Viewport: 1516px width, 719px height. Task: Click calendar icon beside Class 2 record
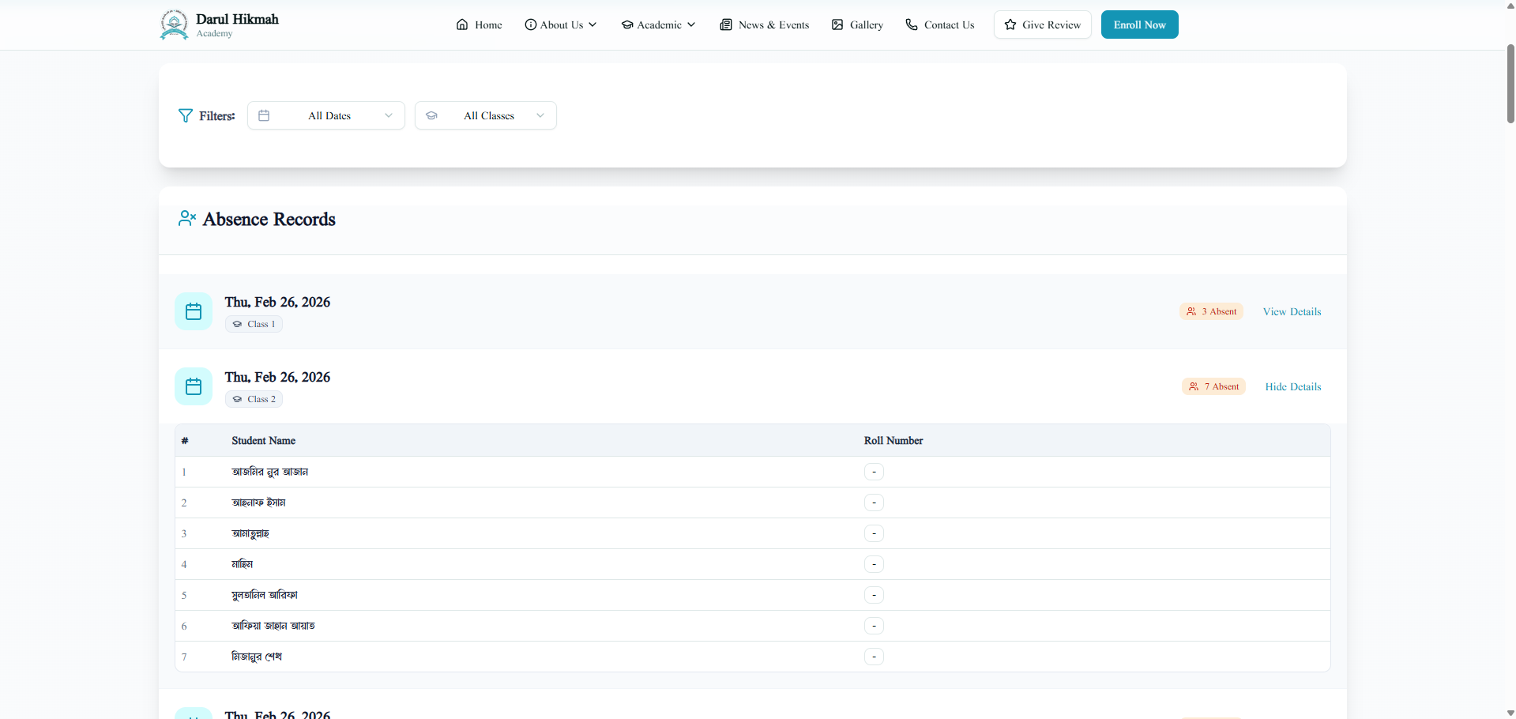[x=194, y=386]
